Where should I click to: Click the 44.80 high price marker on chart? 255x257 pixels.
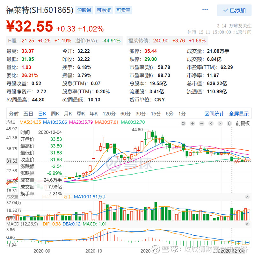(137, 130)
